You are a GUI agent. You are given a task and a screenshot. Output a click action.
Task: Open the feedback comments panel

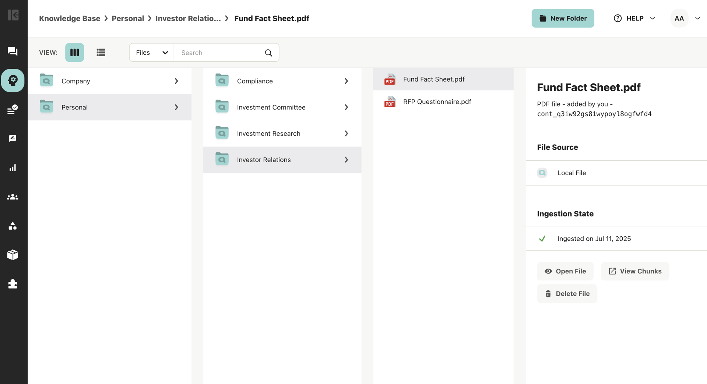pos(13,139)
